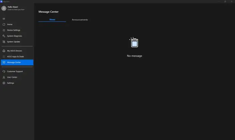The height and width of the screenshot is (140, 235).
Task: Open the Home page
Action: coord(17,24)
